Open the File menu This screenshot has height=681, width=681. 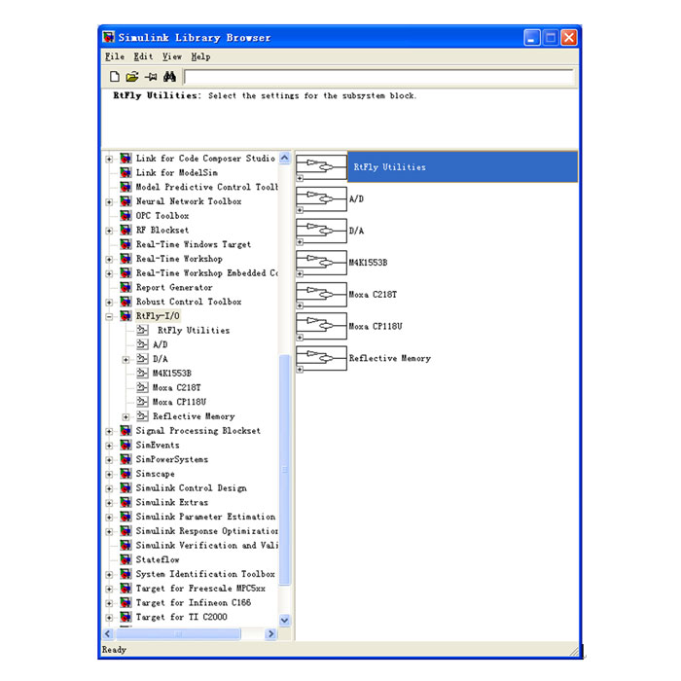point(115,56)
